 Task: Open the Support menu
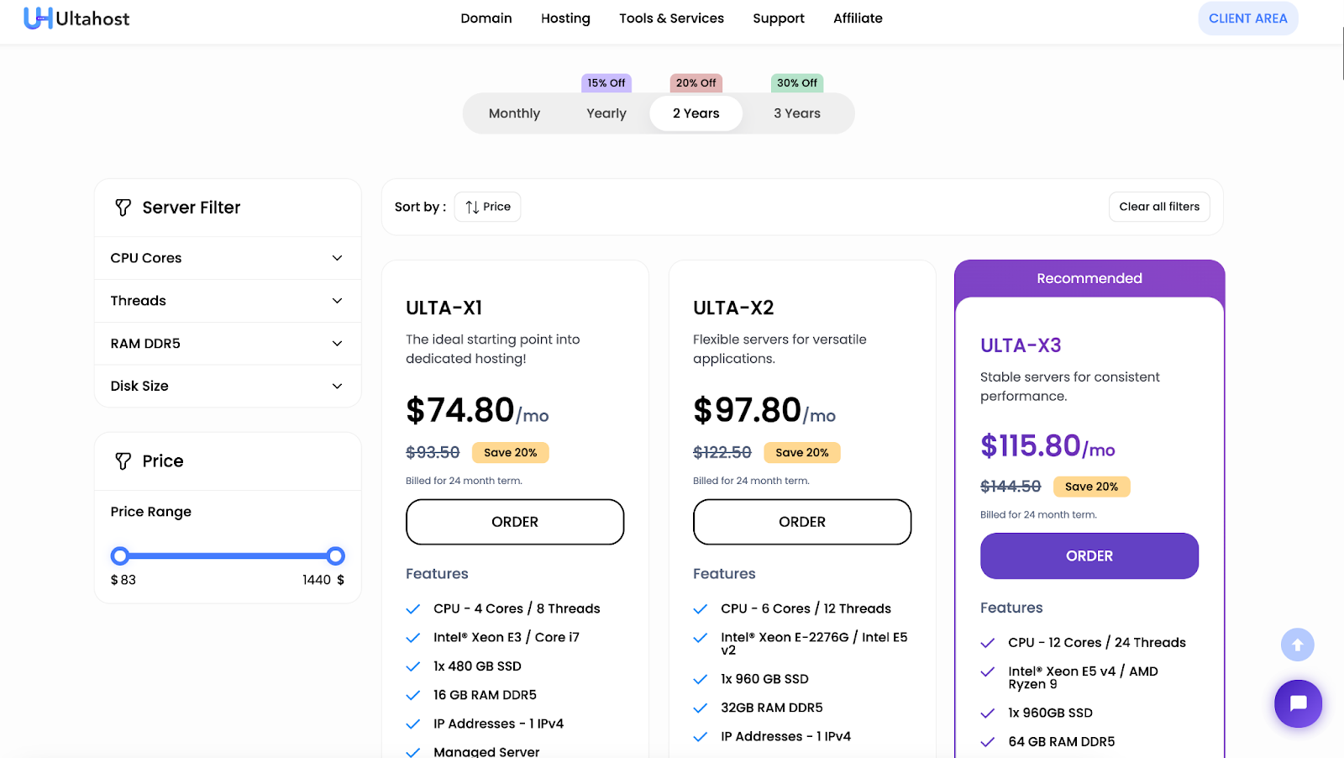(779, 18)
